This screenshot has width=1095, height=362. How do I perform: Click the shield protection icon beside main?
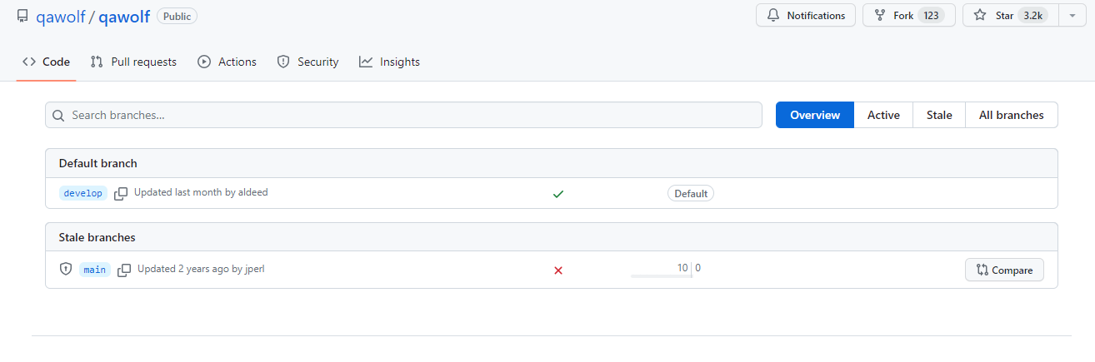click(x=66, y=270)
